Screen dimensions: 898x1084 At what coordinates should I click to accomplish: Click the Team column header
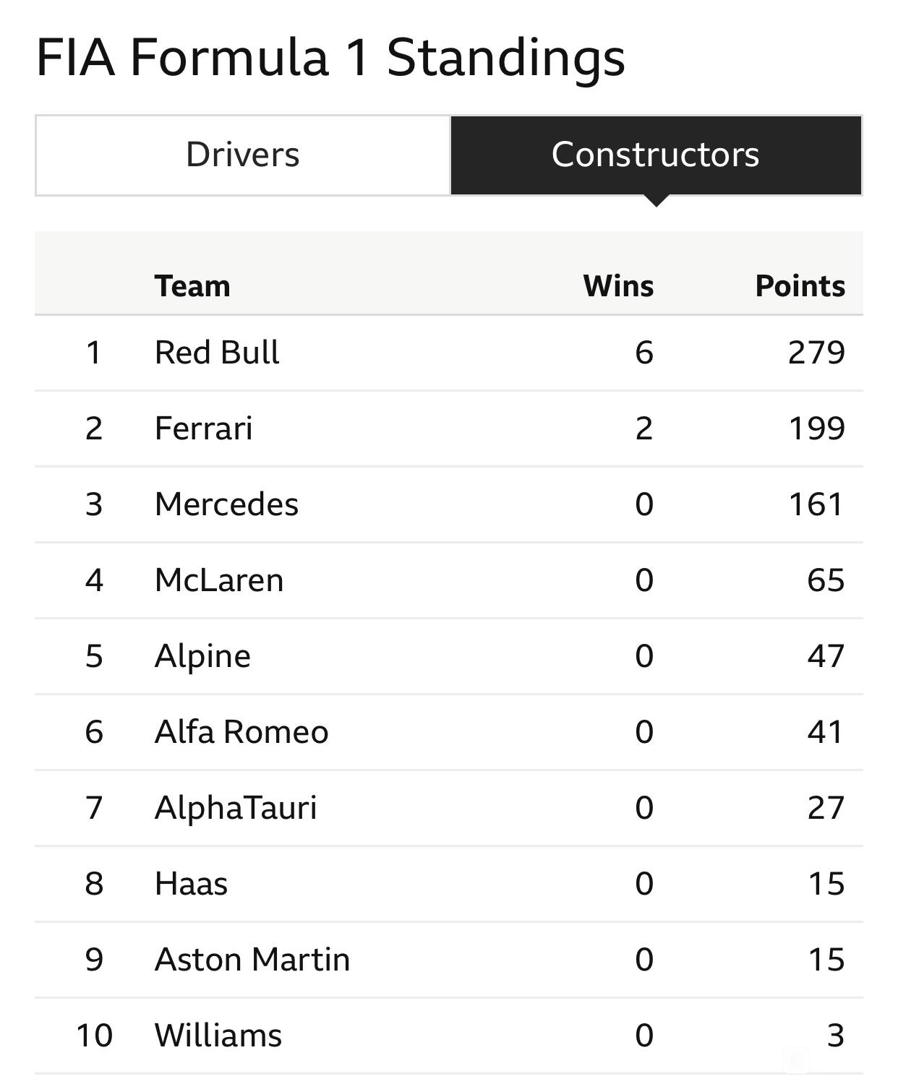[192, 286]
